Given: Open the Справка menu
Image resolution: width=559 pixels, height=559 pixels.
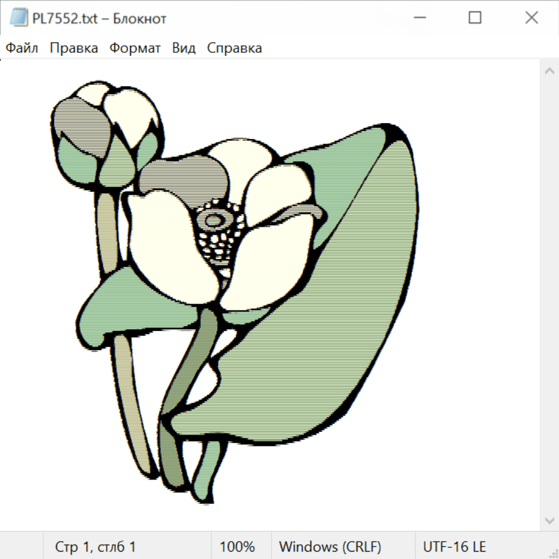Looking at the screenshot, I should pos(234,48).
